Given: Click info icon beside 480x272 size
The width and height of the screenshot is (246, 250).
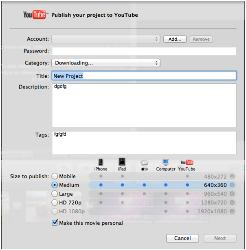Looking at the screenshot, I should point(232,176).
